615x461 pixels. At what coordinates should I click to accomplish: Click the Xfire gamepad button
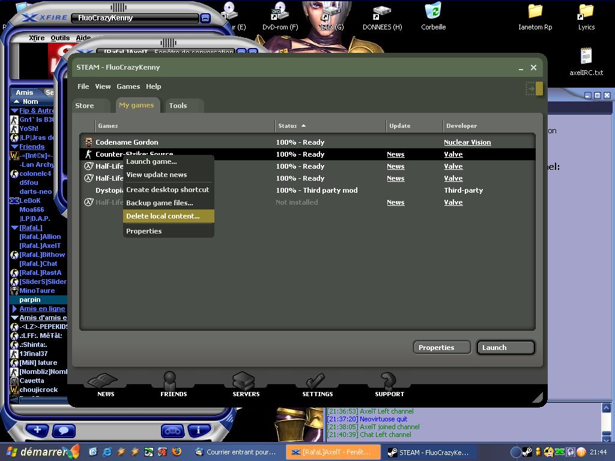[172, 431]
